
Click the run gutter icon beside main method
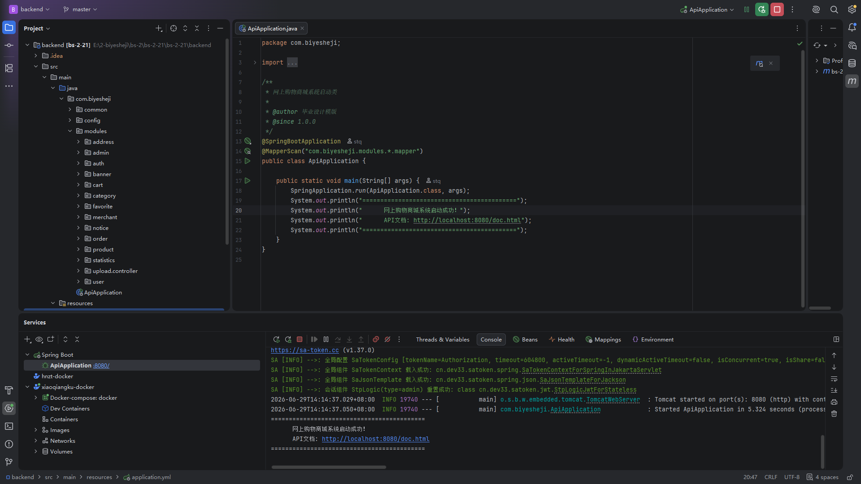point(248,181)
